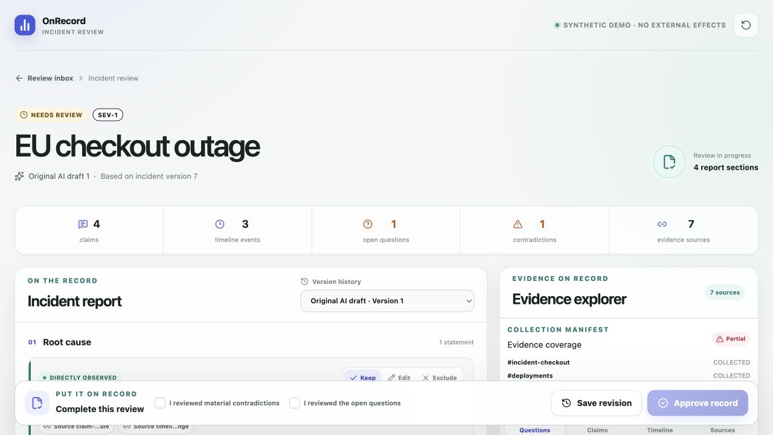
Task: Click the 7 sources badge
Action: point(725,292)
